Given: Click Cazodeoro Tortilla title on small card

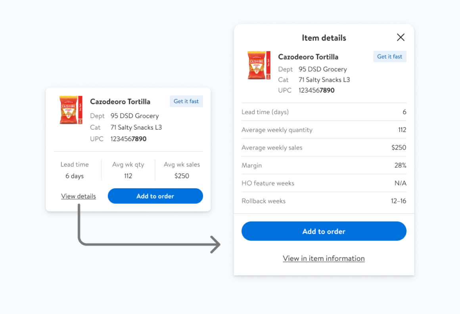Looking at the screenshot, I should pyautogui.click(x=120, y=102).
